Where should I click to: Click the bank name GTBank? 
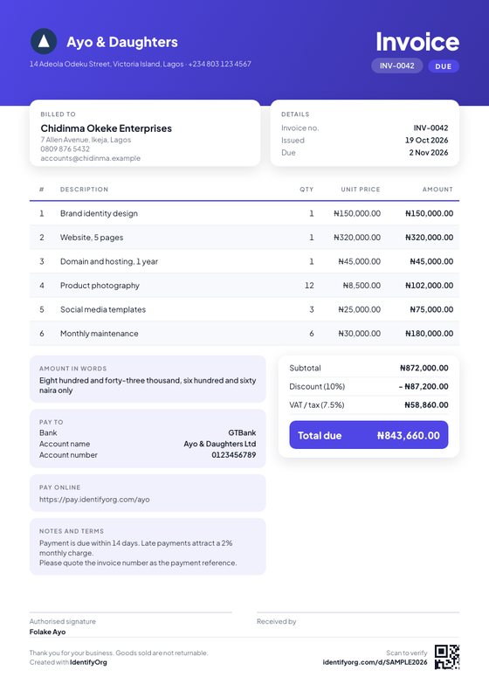point(242,432)
